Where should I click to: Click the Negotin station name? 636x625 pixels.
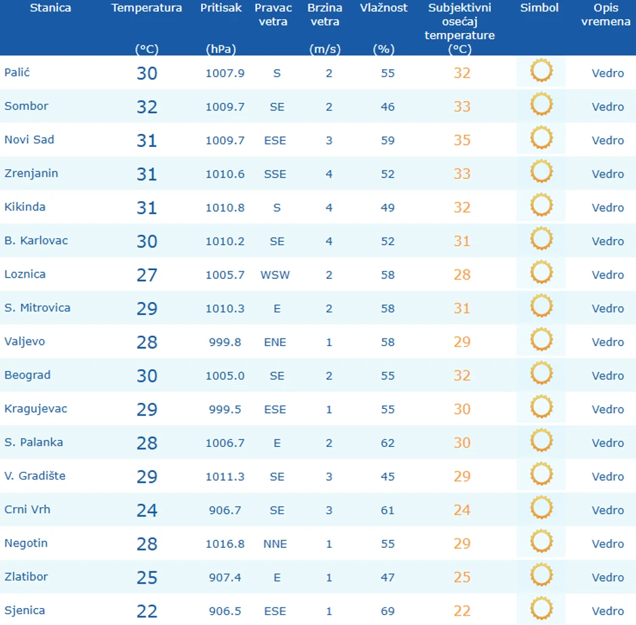(x=26, y=544)
